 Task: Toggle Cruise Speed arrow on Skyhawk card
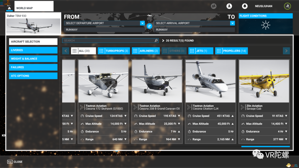[x=125, y=116]
